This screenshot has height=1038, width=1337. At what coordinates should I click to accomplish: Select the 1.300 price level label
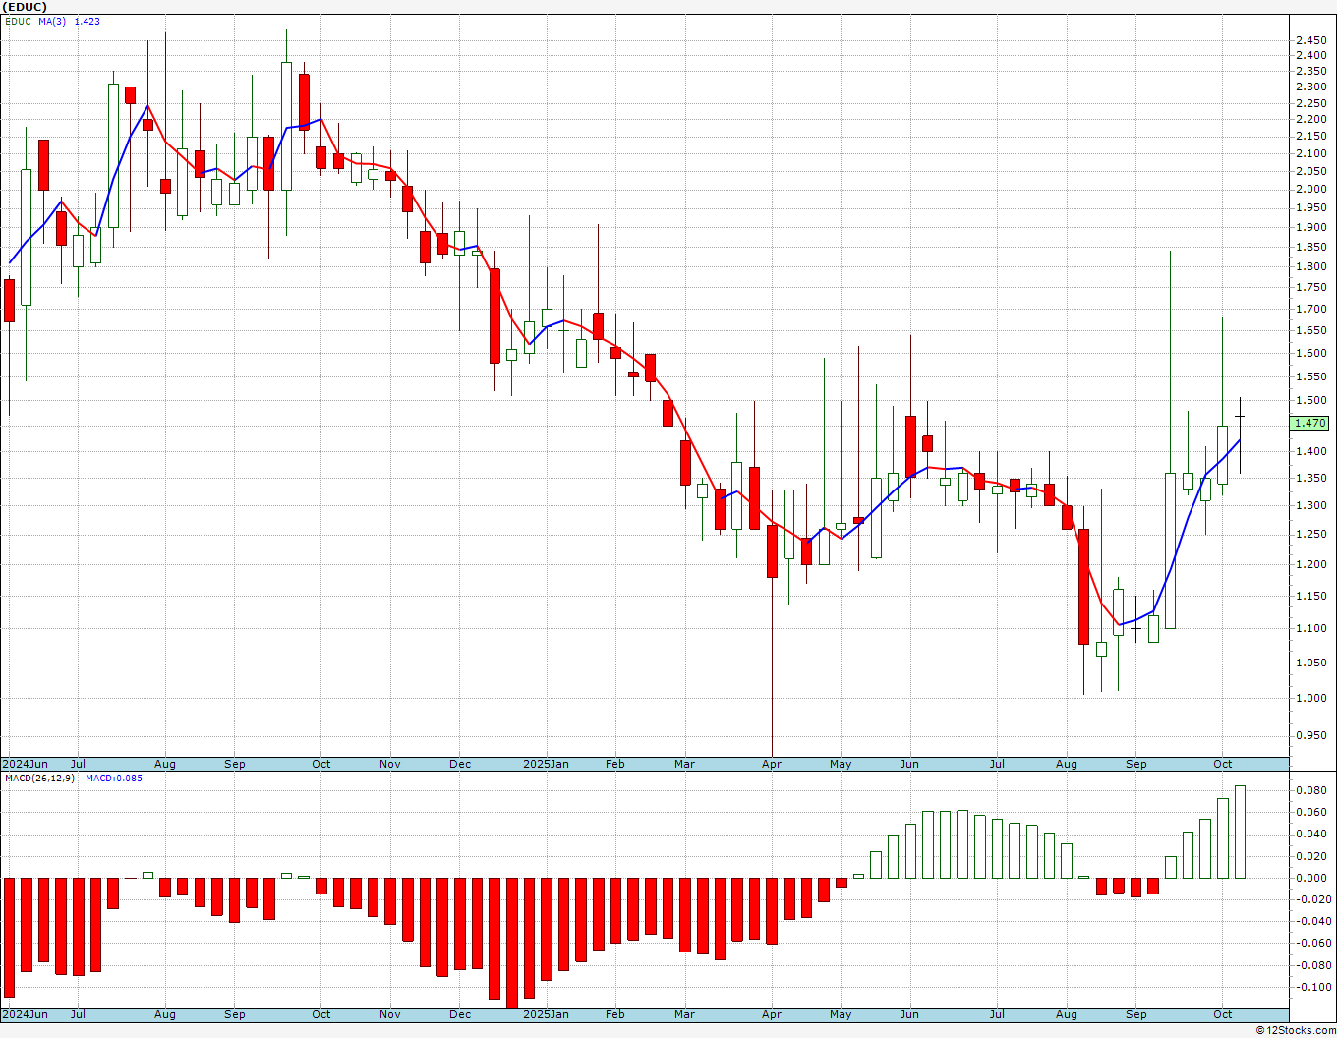[1310, 505]
